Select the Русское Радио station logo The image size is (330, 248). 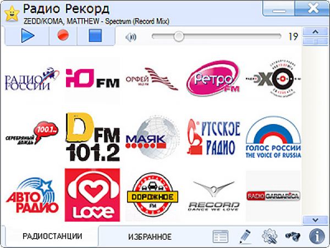[x=213, y=137]
